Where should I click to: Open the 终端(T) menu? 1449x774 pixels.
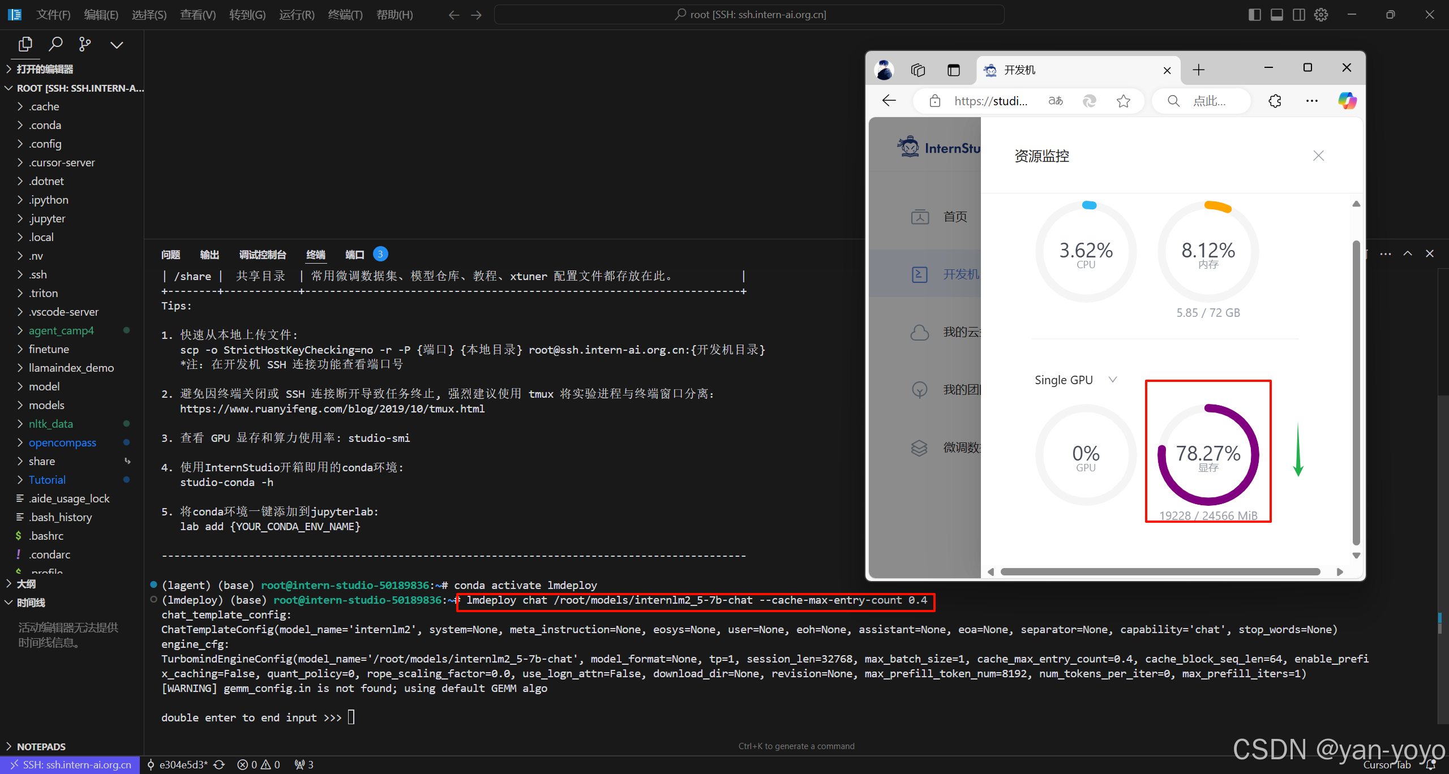click(x=345, y=15)
